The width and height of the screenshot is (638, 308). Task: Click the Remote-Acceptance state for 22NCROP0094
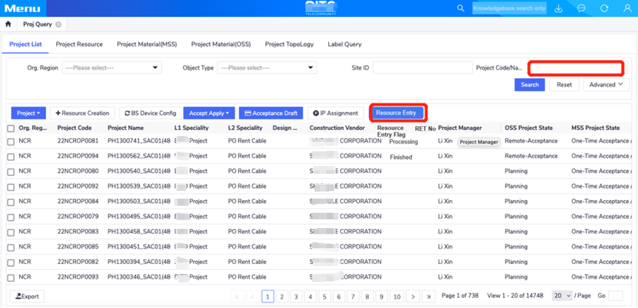[x=531, y=156]
